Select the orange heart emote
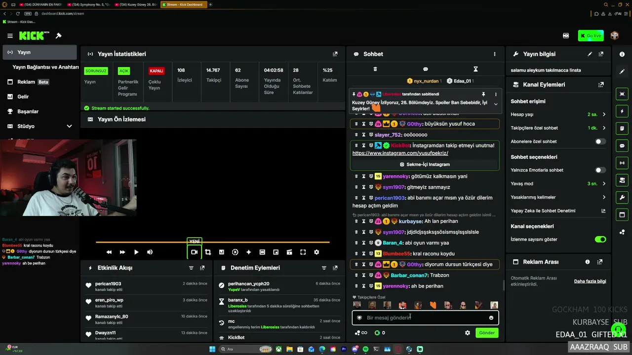The image size is (632, 355). pos(433,305)
